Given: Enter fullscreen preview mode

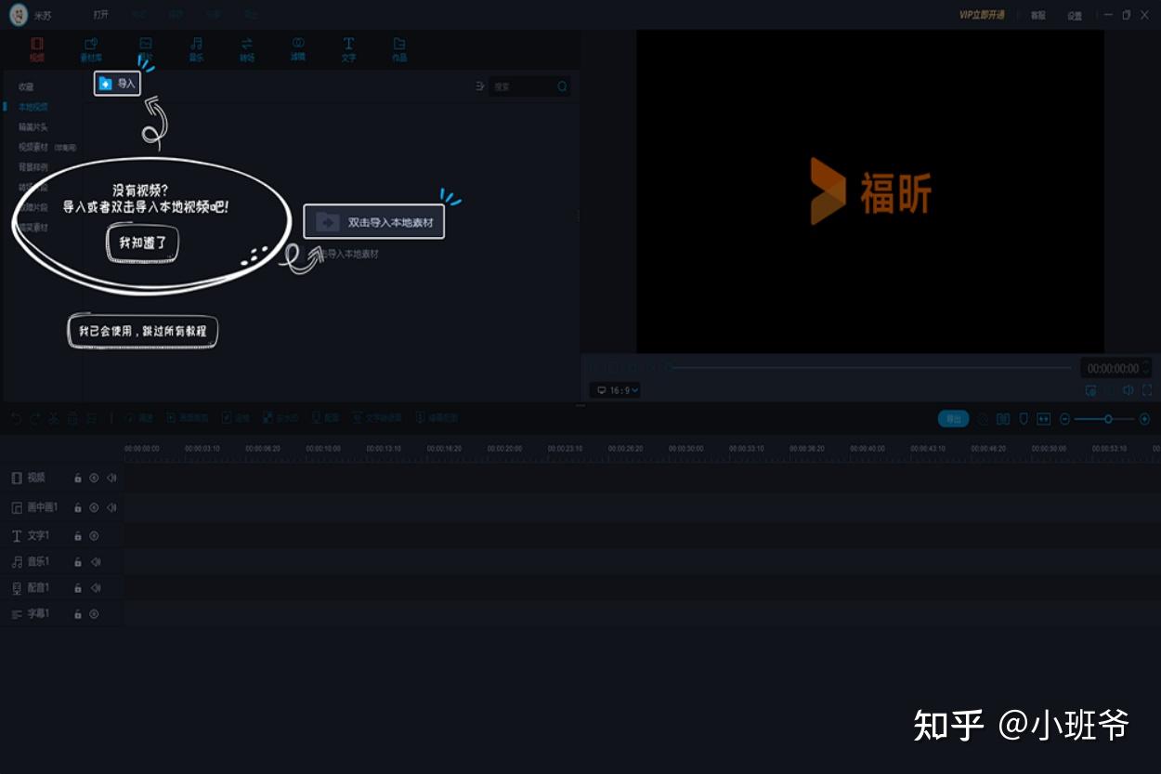Looking at the screenshot, I should tap(1147, 390).
